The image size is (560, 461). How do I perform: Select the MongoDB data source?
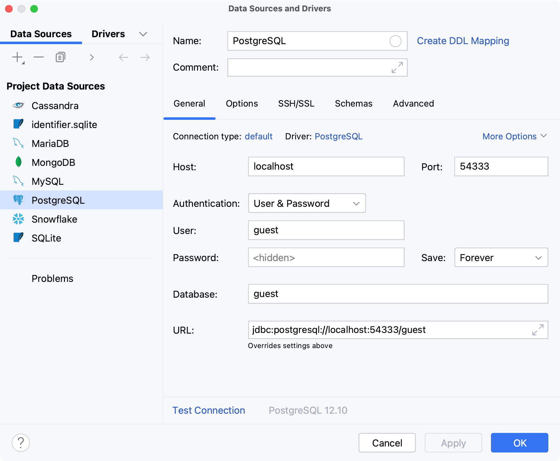(53, 162)
